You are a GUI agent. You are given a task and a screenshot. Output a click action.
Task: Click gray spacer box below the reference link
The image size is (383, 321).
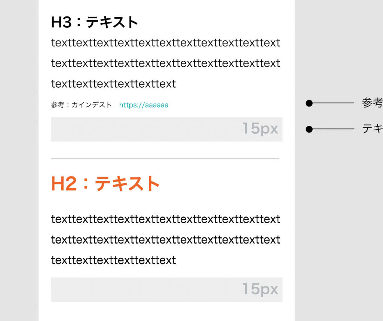coord(166,129)
